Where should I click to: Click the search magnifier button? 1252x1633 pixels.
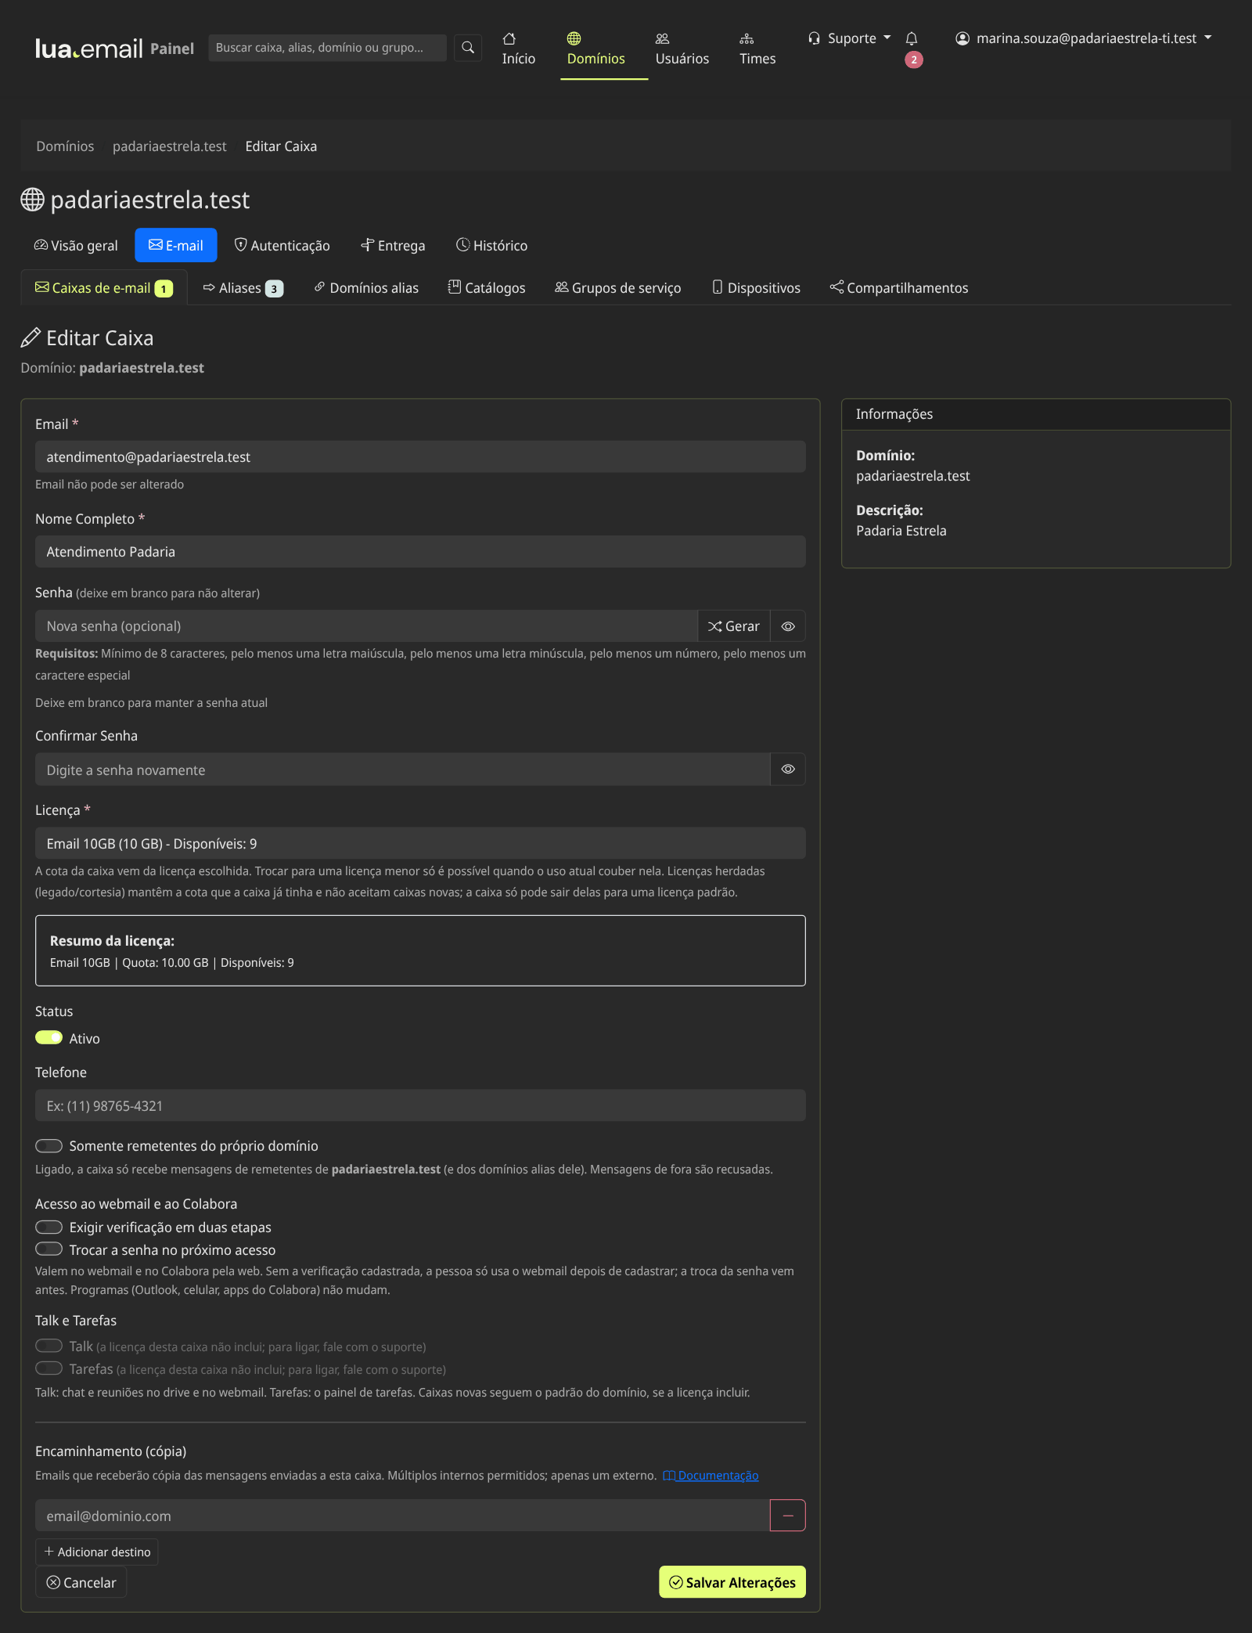pos(468,48)
